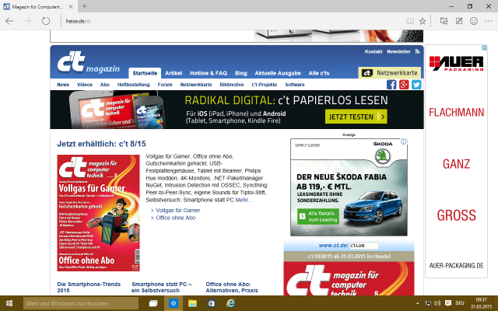498x311 pixels.
Task: Open Bildmotive in the subnavigation
Action: (x=232, y=85)
